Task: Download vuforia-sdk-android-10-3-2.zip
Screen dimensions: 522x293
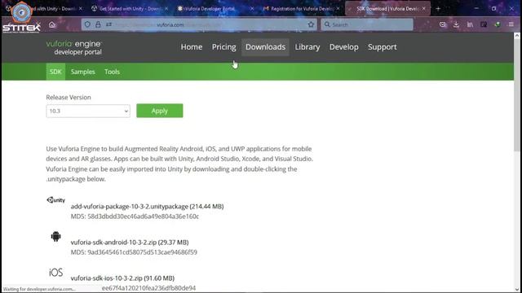Action: (130, 243)
